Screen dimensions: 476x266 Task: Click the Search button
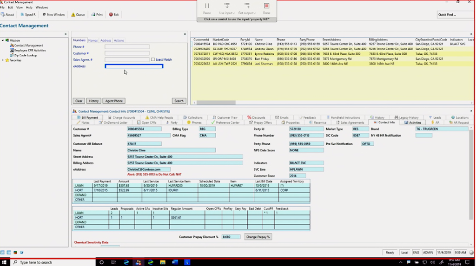click(178, 101)
